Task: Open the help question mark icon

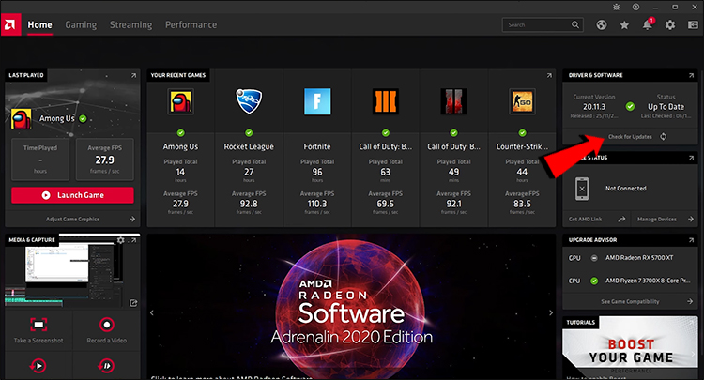Action: point(636,7)
